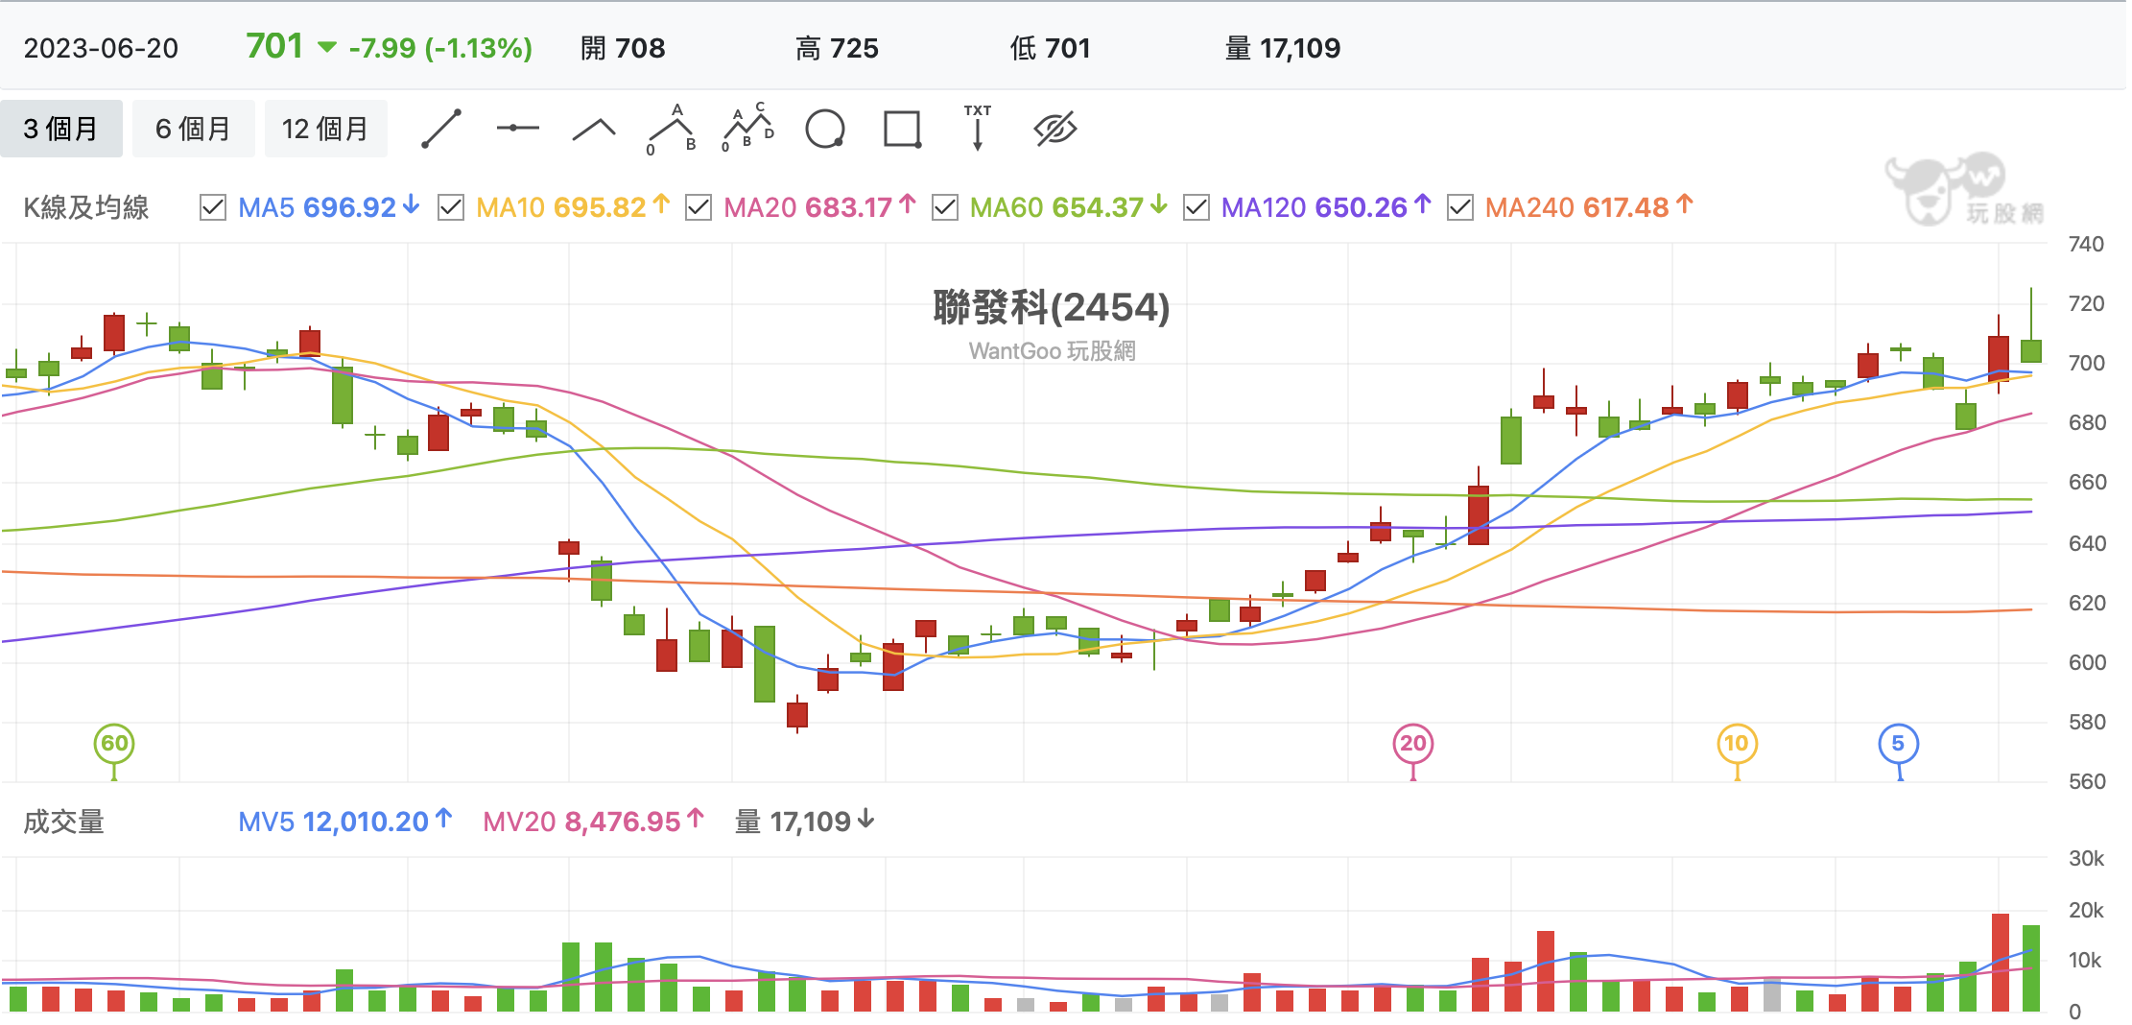Click the MA120 650.26 value label
The image size is (2132, 1025).
tap(1326, 207)
